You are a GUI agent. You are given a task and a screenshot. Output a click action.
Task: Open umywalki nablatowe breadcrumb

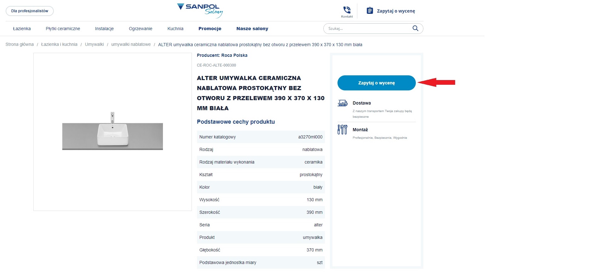click(131, 45)
